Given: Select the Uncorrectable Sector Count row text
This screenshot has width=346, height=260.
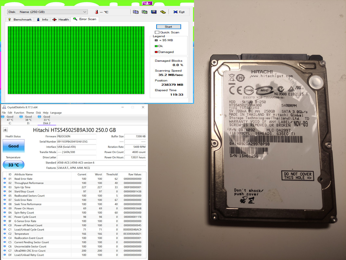Looking at the screenshot, I should 30,247.
